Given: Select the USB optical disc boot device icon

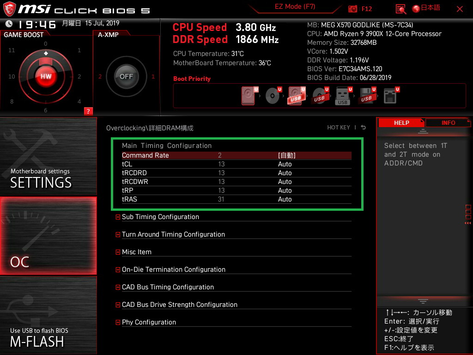Looking at the screenshot, I should click(320, 96).
